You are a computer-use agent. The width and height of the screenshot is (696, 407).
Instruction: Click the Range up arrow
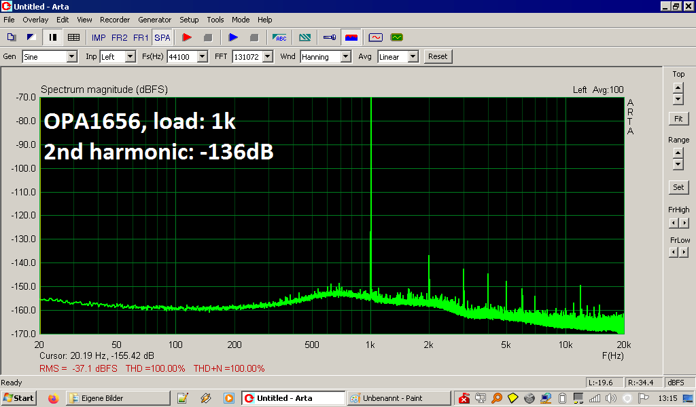[x=678, y=153]
